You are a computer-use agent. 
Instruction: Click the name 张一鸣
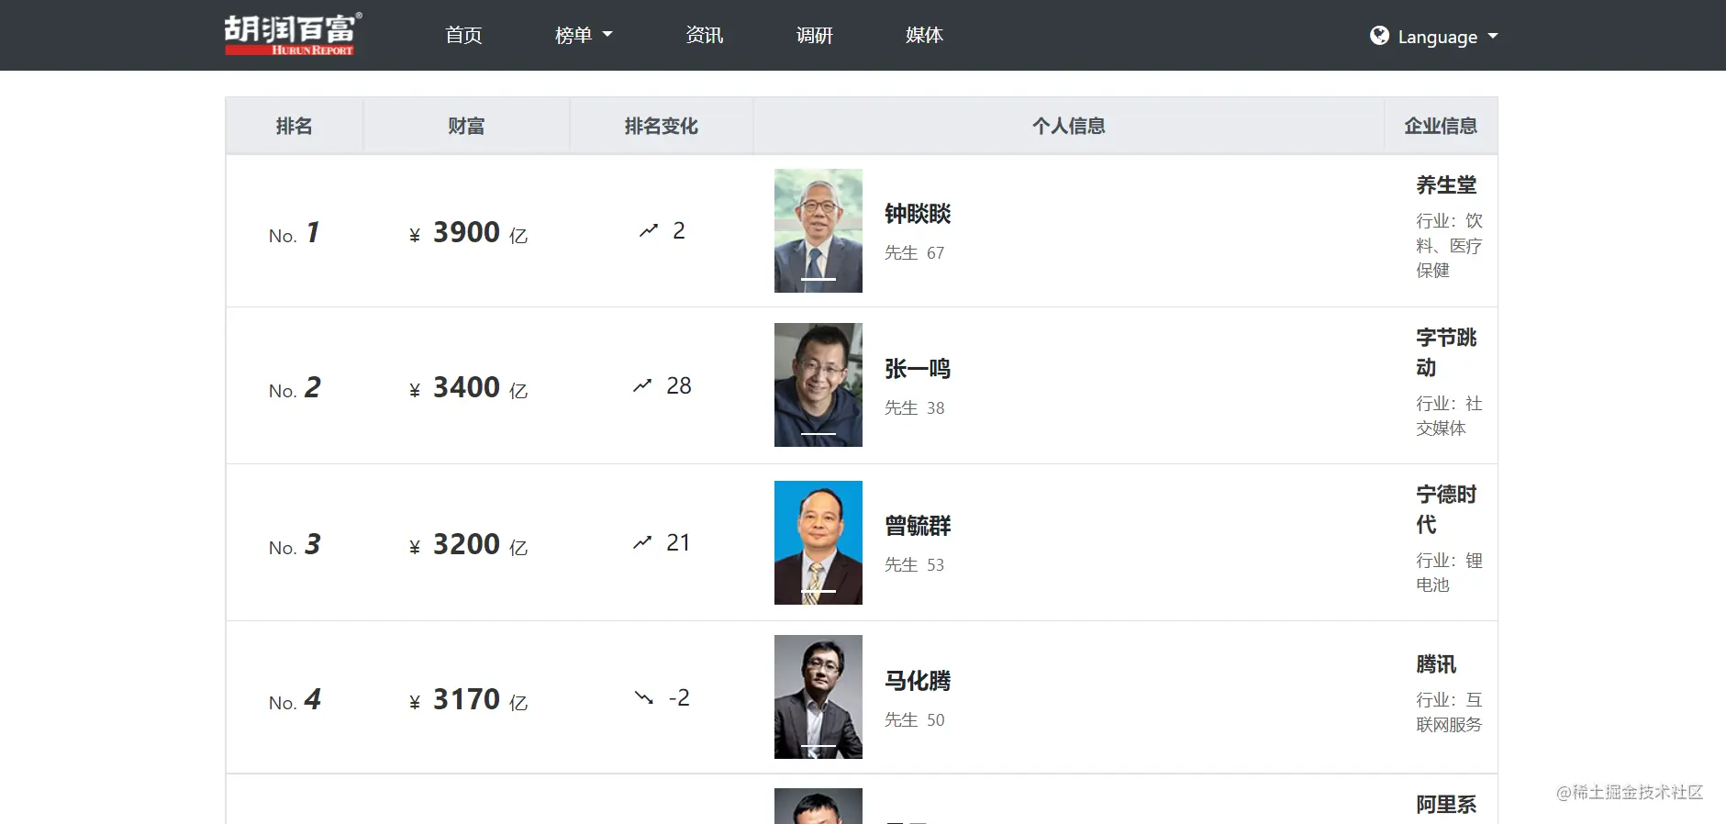click(918, 369)
